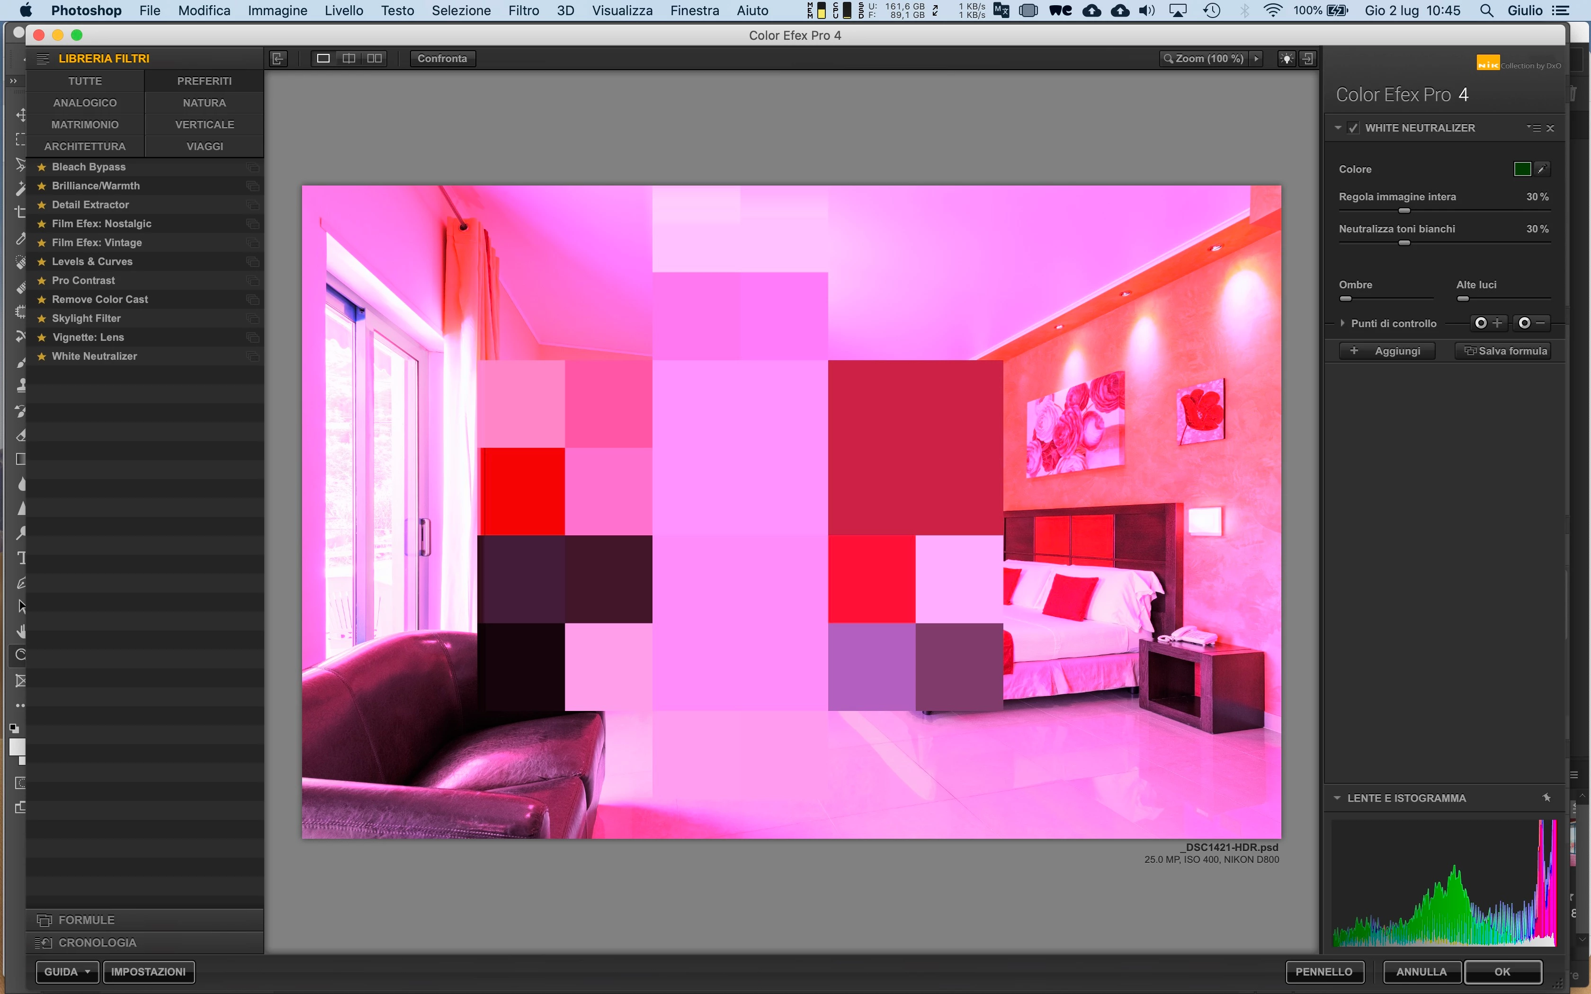Toggle favorite star for Pro Contrast
The height and width of the screenshot is (994, 1591).
click(x=41, y=281)
